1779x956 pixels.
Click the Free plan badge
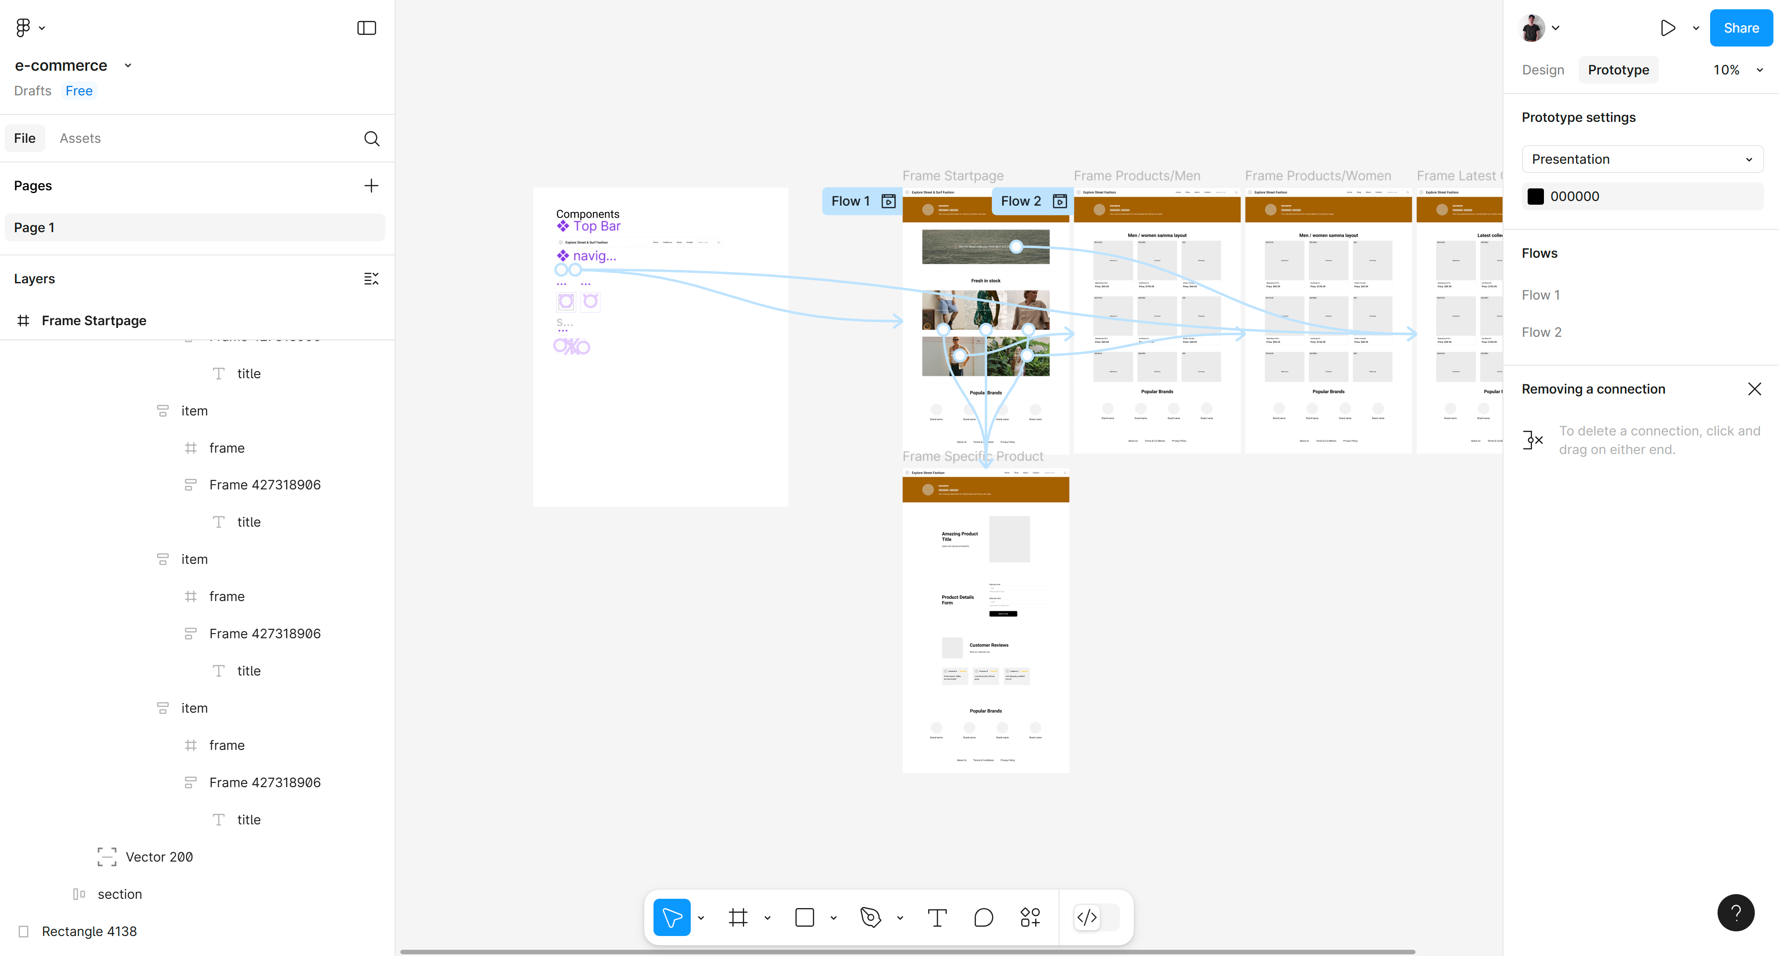(80, 90)
